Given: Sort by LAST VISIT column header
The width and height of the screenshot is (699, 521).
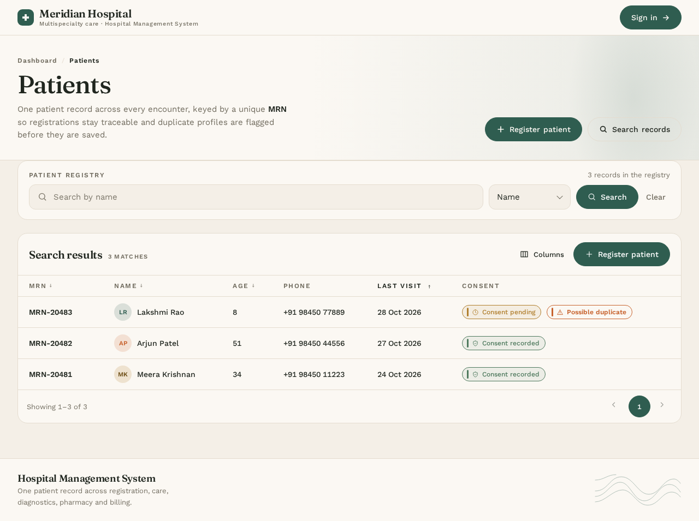Looking at the screenshot, I should [x=404, y=286].
